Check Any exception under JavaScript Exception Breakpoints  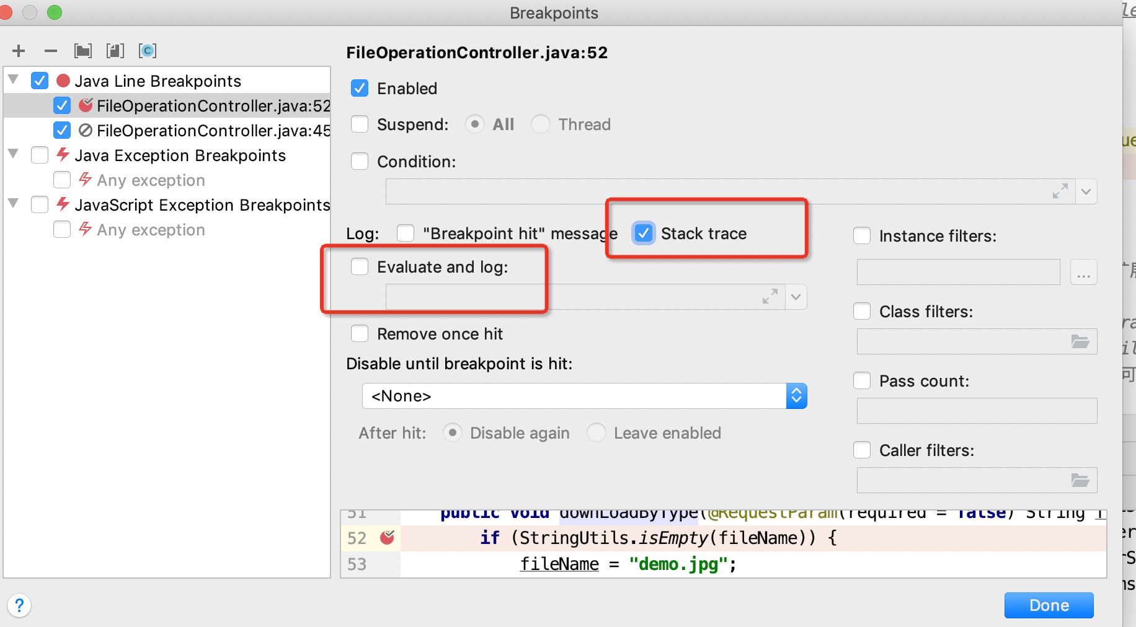tap(62, 229)
